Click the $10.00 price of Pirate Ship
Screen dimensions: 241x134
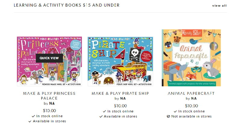click(120, 106)
